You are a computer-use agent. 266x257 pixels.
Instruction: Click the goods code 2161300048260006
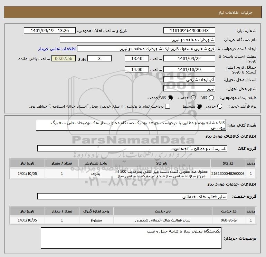coord(228,174)
